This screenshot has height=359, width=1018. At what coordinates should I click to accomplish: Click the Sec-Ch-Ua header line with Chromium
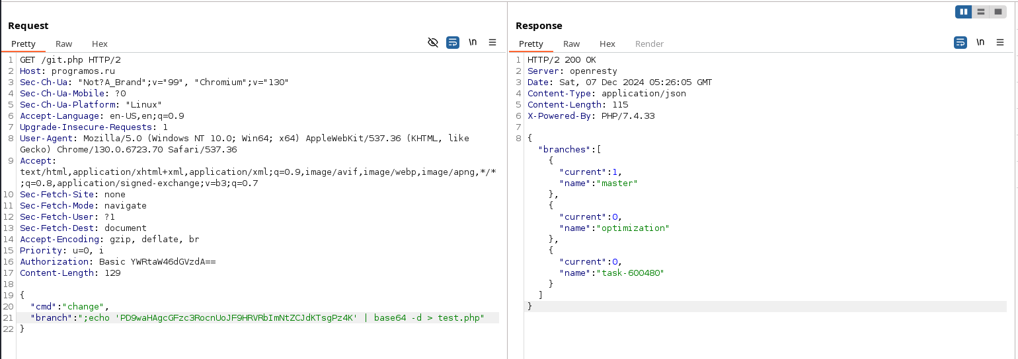point(154,82)
